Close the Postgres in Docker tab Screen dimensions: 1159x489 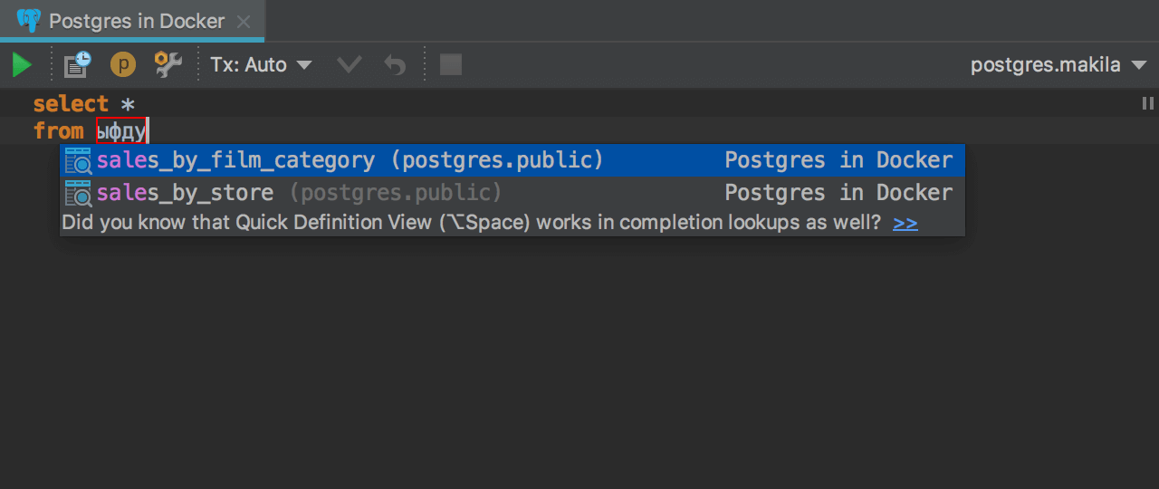(x=244, y=21)
